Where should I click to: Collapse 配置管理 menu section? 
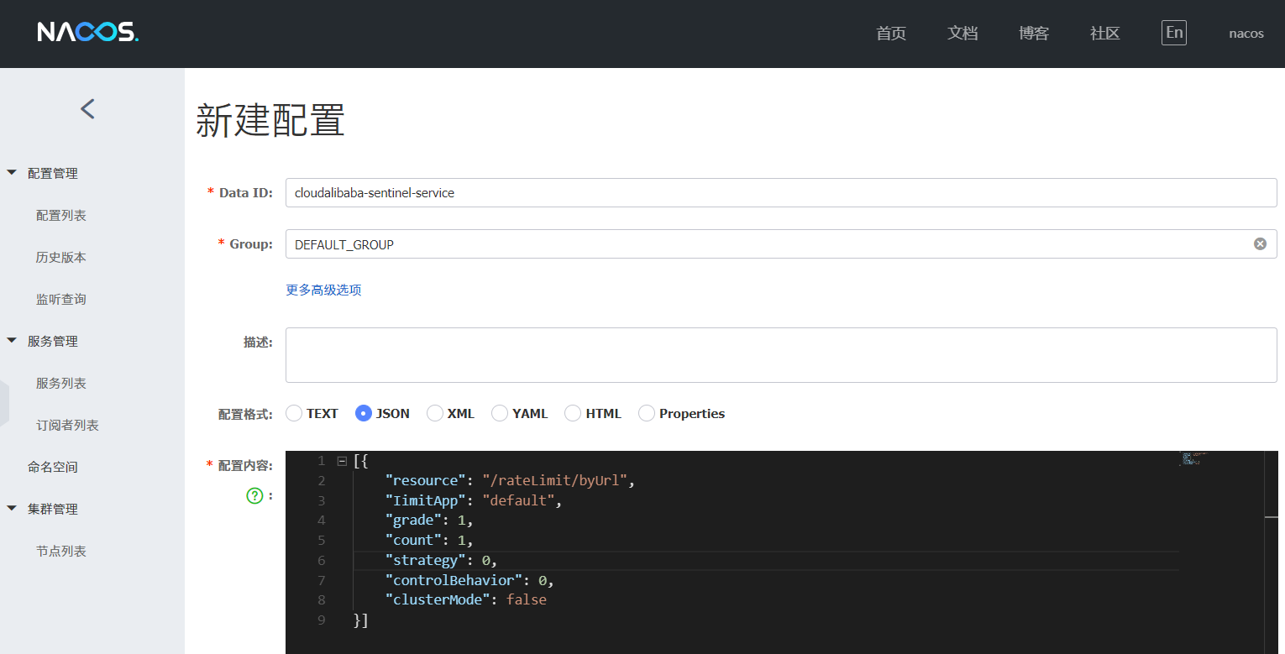point(12,173)
